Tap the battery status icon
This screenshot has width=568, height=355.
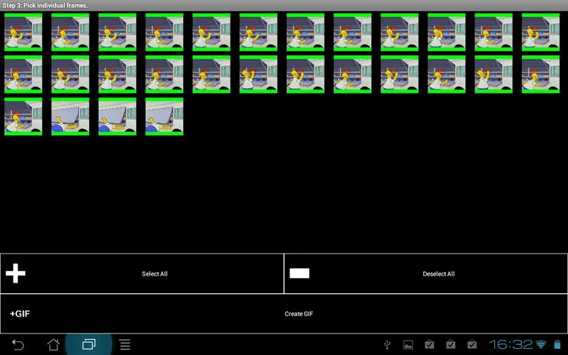557,344
